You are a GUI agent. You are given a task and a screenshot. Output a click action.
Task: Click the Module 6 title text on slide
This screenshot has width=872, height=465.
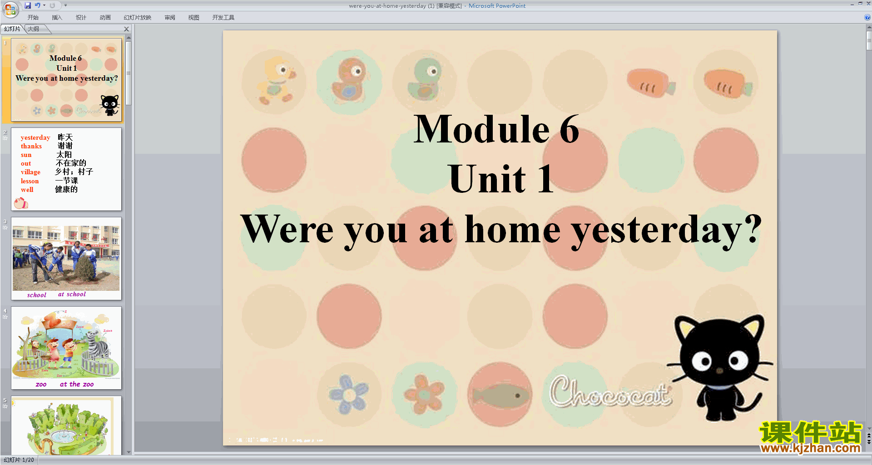coord(496,129)
